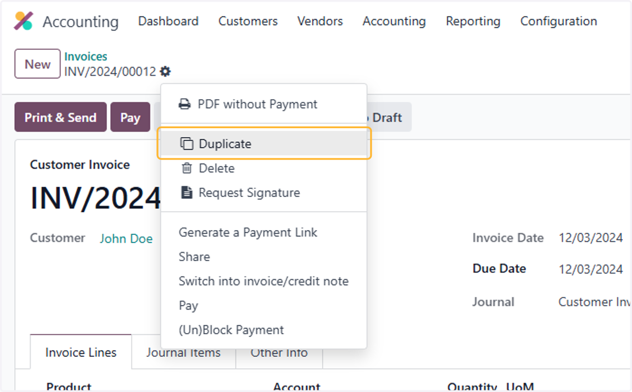Open the Reporting menu
The width and height of the screenshot is (632, 392).
(473, 21)
